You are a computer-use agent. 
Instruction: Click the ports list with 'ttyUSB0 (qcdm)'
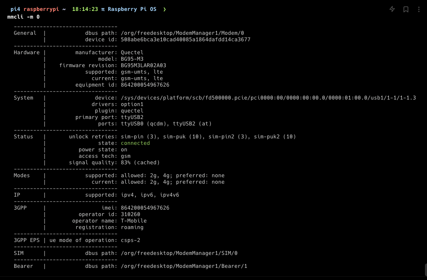click(166, 124)
